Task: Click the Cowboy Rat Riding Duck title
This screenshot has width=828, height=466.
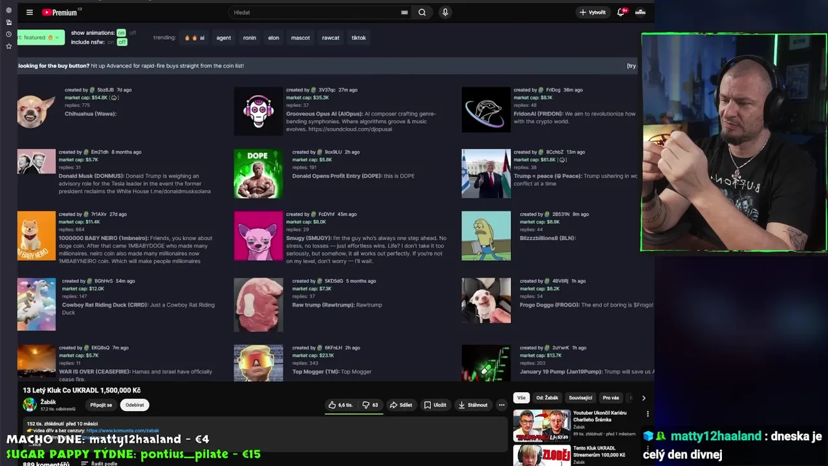Action: 105,305
